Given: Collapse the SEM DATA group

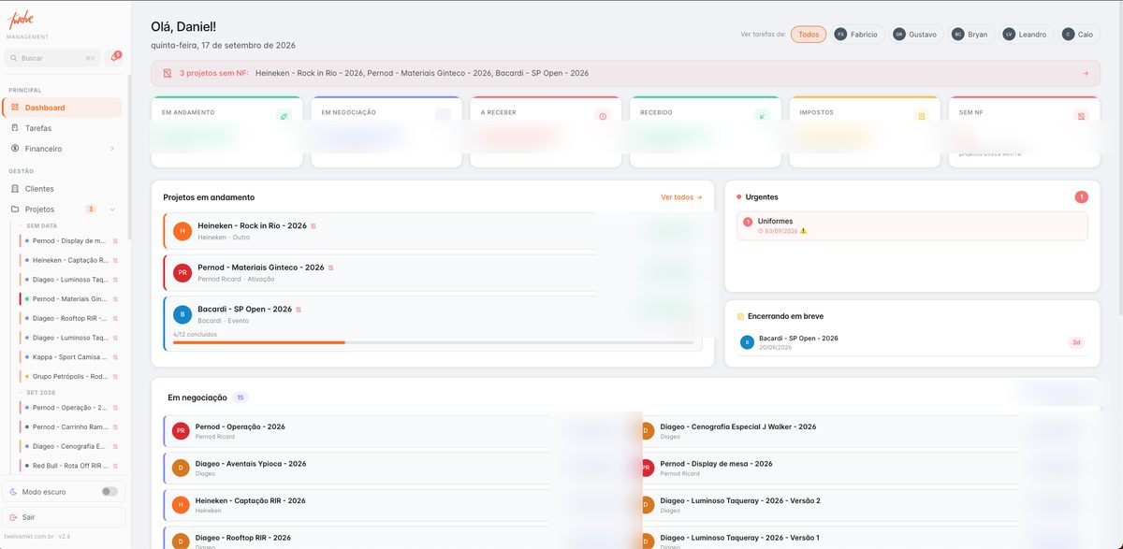Looking at the screenshot, I should [41, 225].
